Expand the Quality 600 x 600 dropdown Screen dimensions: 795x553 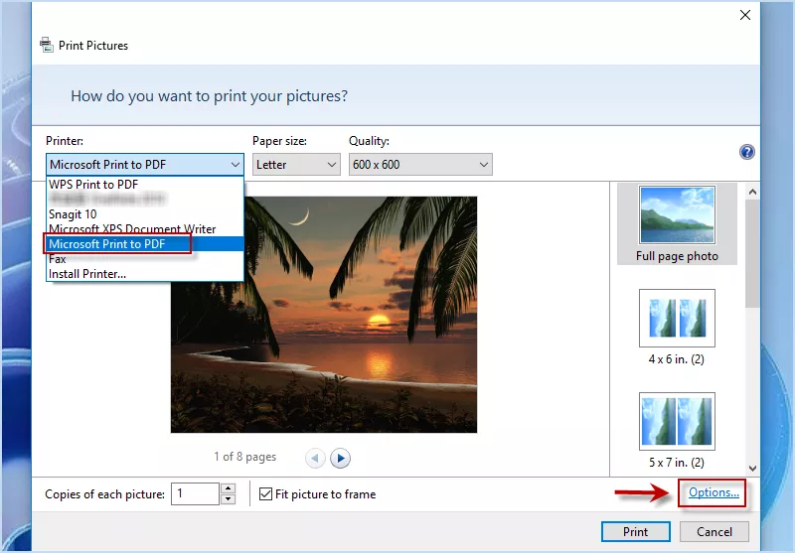click(420, 164)
